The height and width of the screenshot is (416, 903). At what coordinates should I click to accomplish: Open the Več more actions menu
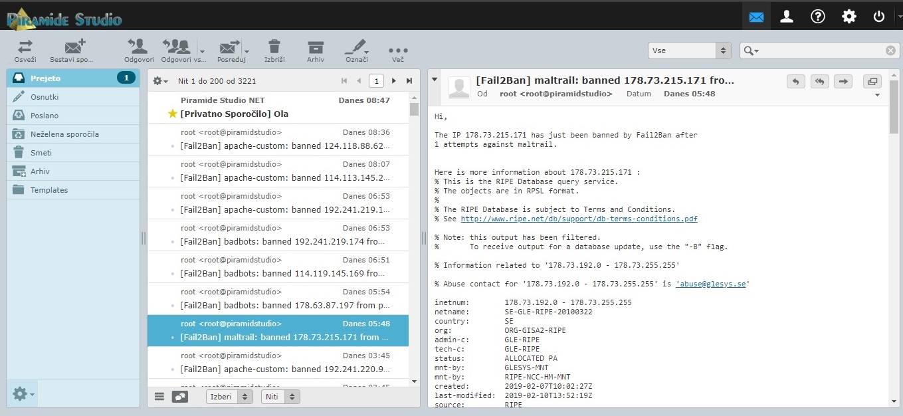tap(398, 53)
